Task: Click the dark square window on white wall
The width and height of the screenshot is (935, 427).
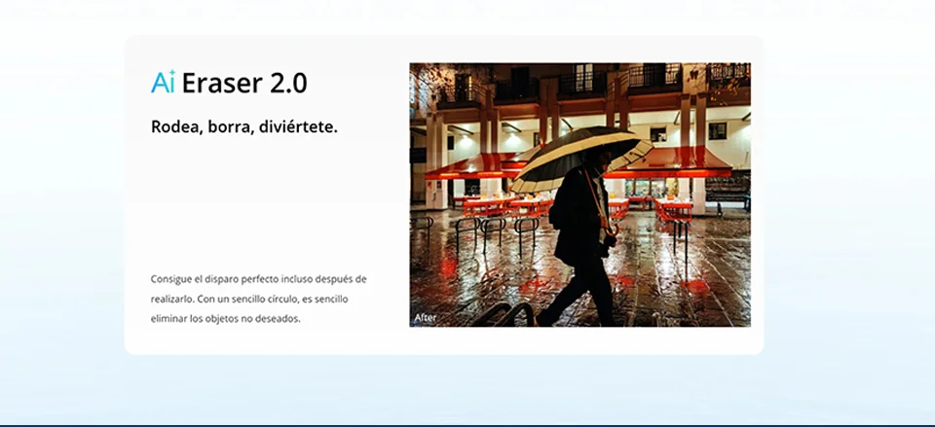Action: tap(718, 130)
